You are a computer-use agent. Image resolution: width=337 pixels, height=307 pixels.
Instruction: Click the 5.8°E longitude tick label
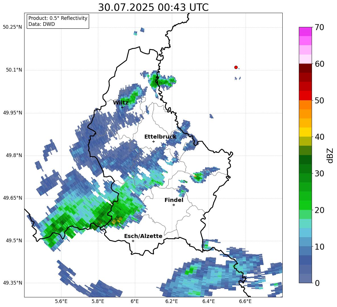tap(98, 301)
